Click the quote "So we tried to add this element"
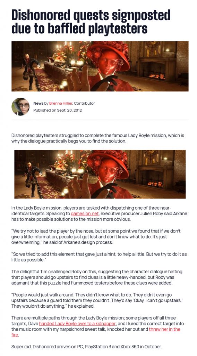This screenshot has height=356, width=197. pyautogui.click(x=99, y=257)
